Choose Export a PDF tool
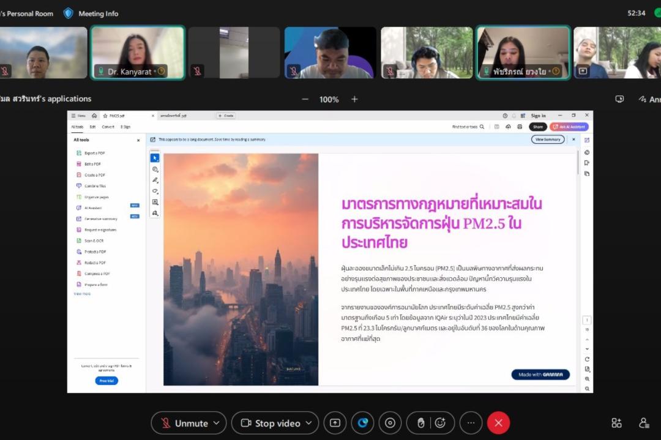The width and height of the screenshot is (661, 440). [91, 153]
